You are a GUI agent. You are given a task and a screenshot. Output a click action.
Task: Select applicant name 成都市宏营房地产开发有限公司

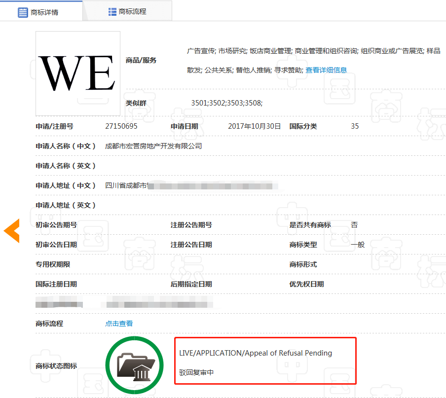[x=153, y=146]
